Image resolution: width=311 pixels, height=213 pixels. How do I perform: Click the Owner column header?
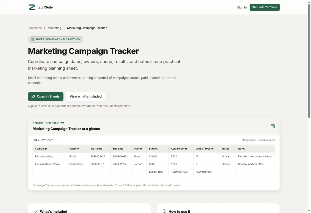click(139, 149)
